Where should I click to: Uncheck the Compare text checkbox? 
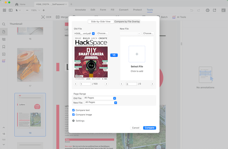74,110
